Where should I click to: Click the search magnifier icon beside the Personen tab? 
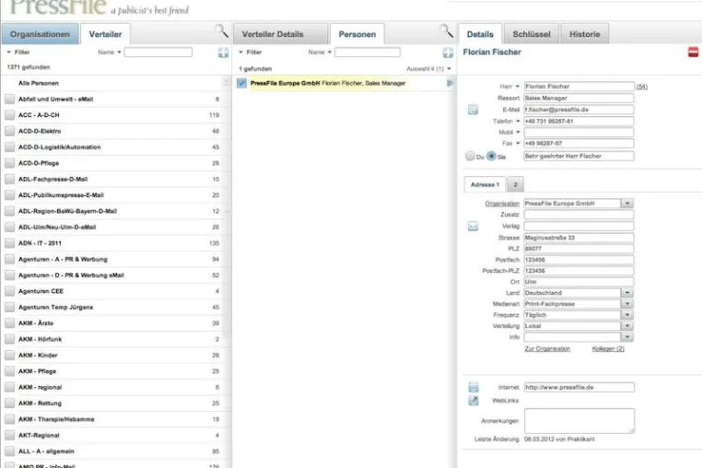pyautogui.click(x=446, y=31)
